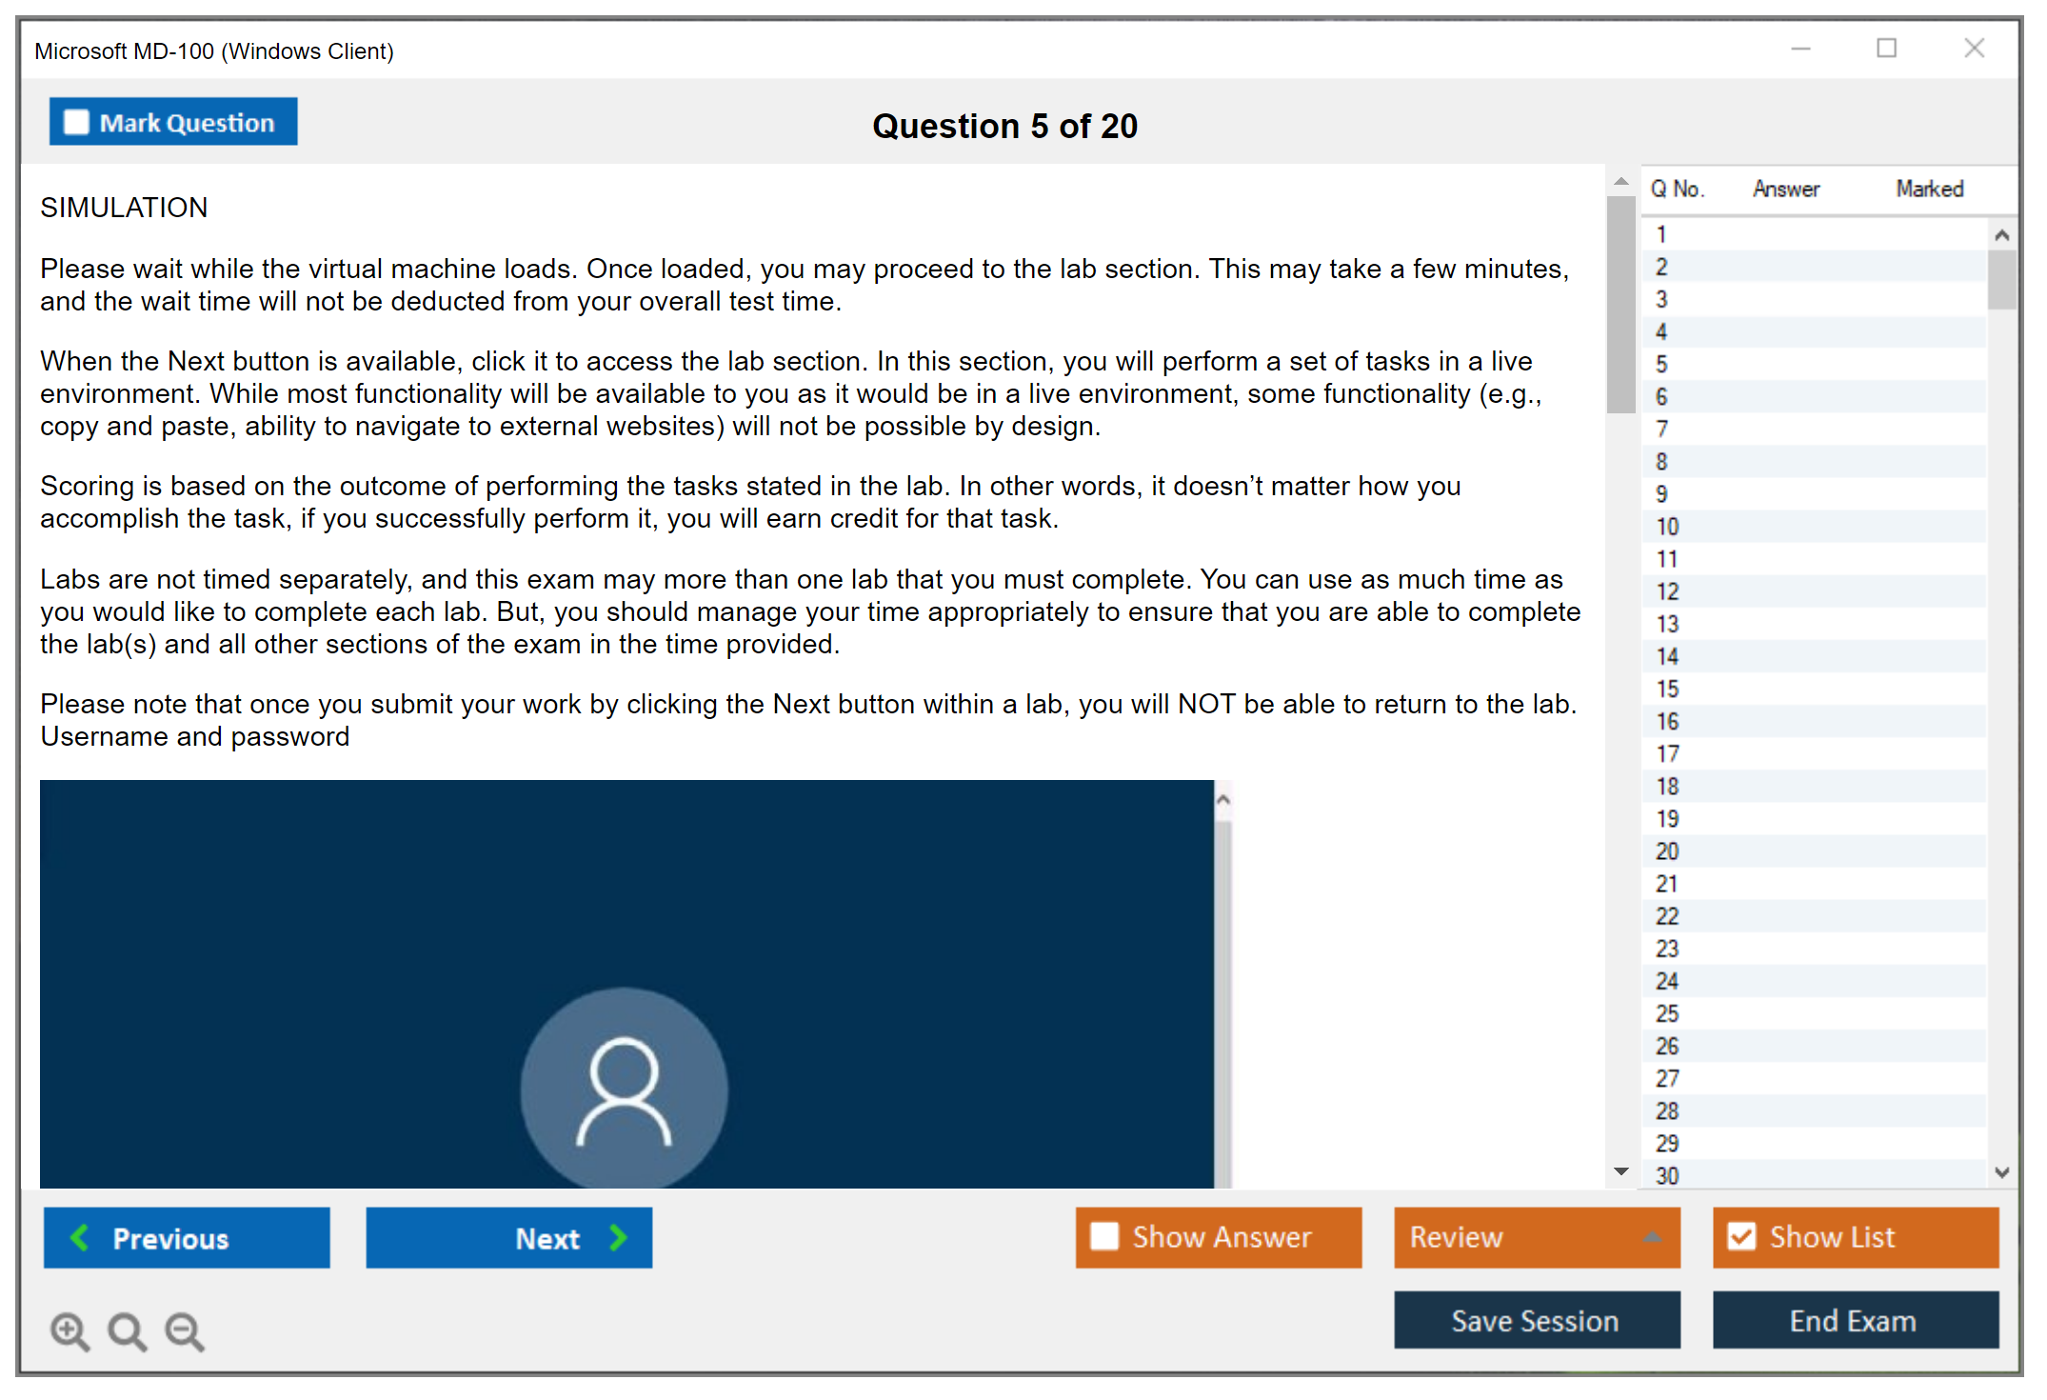This screenshot has height=1400, width=2047.
Task: Click the question pane scroll down arrow
Action: pos(1620,1171)
